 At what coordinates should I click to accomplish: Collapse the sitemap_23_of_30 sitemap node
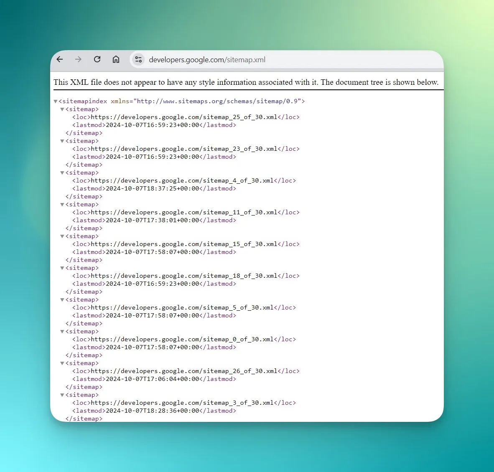point(62,141)
